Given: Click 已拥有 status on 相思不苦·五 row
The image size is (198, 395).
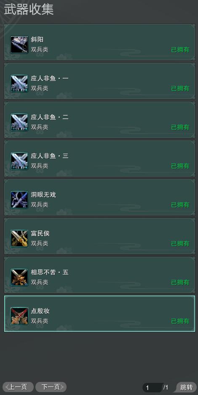Looking at the screenshot, I should (x=180, y=282).
